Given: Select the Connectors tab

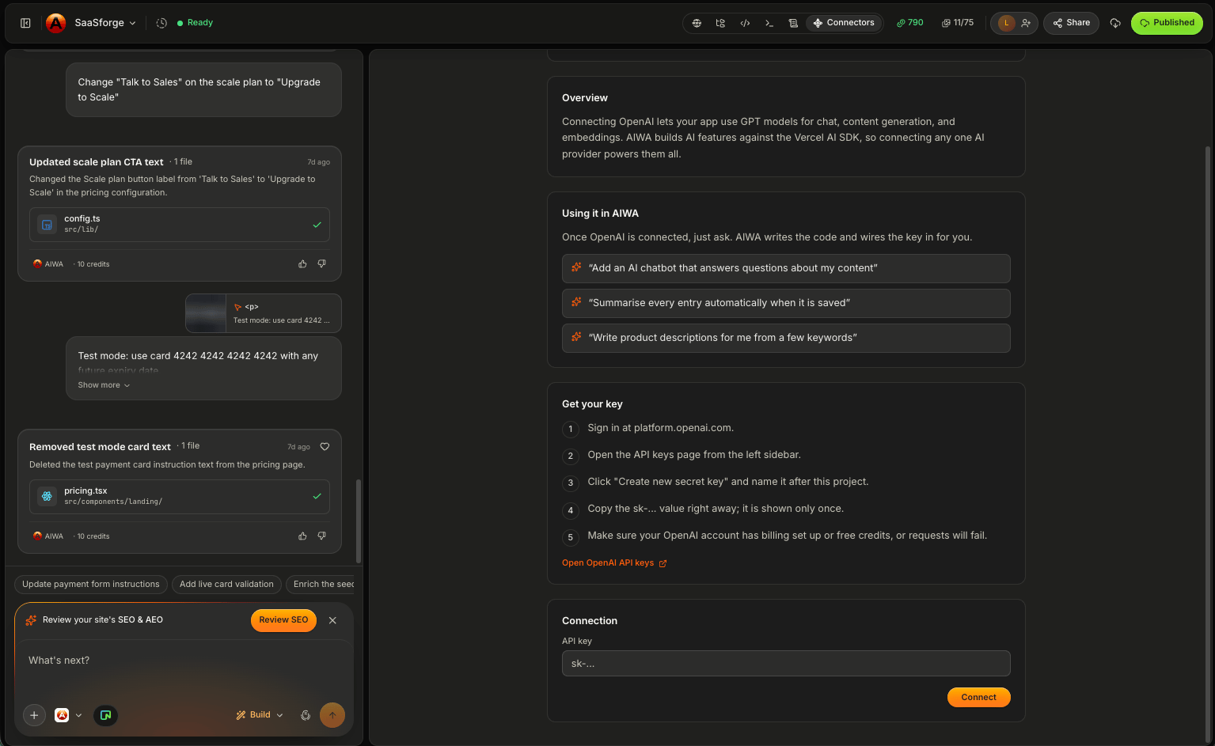Looking at the screenshot, I should [x=844, y=23].
